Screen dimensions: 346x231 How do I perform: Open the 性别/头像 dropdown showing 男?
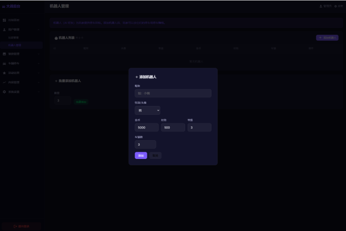coord(147,110)
